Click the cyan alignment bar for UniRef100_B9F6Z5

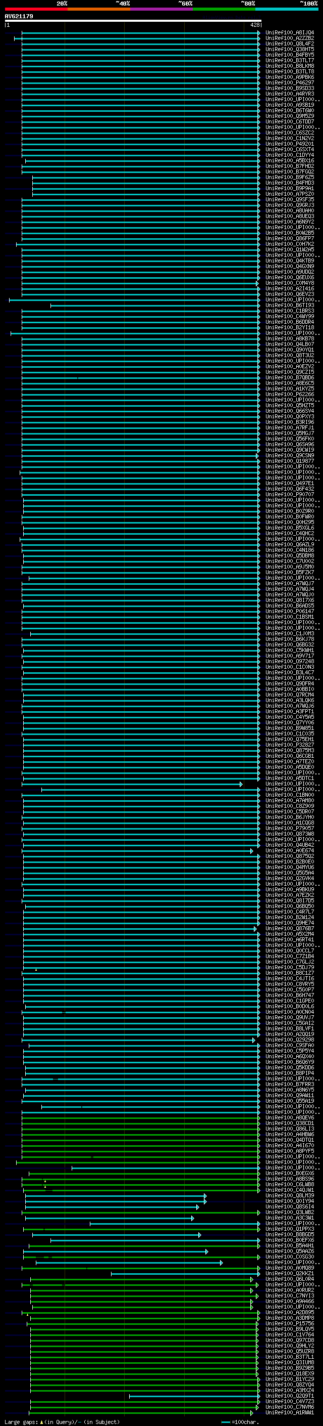(x=146, y=177)
